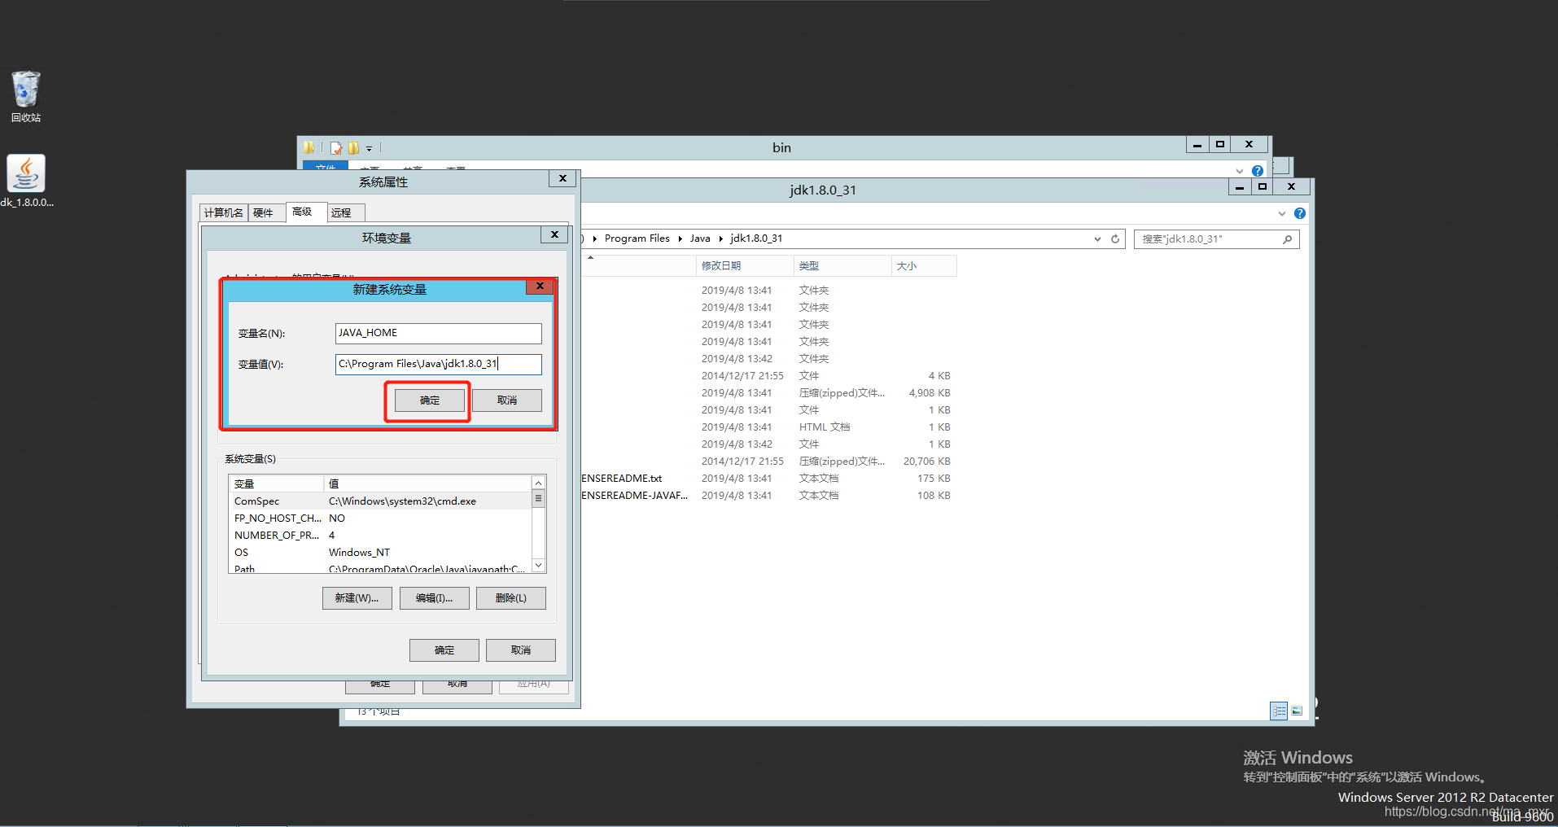The width and height of the screenshot is (1558, 827).
Task: Select the OS variable row
Action: (380, 553)
